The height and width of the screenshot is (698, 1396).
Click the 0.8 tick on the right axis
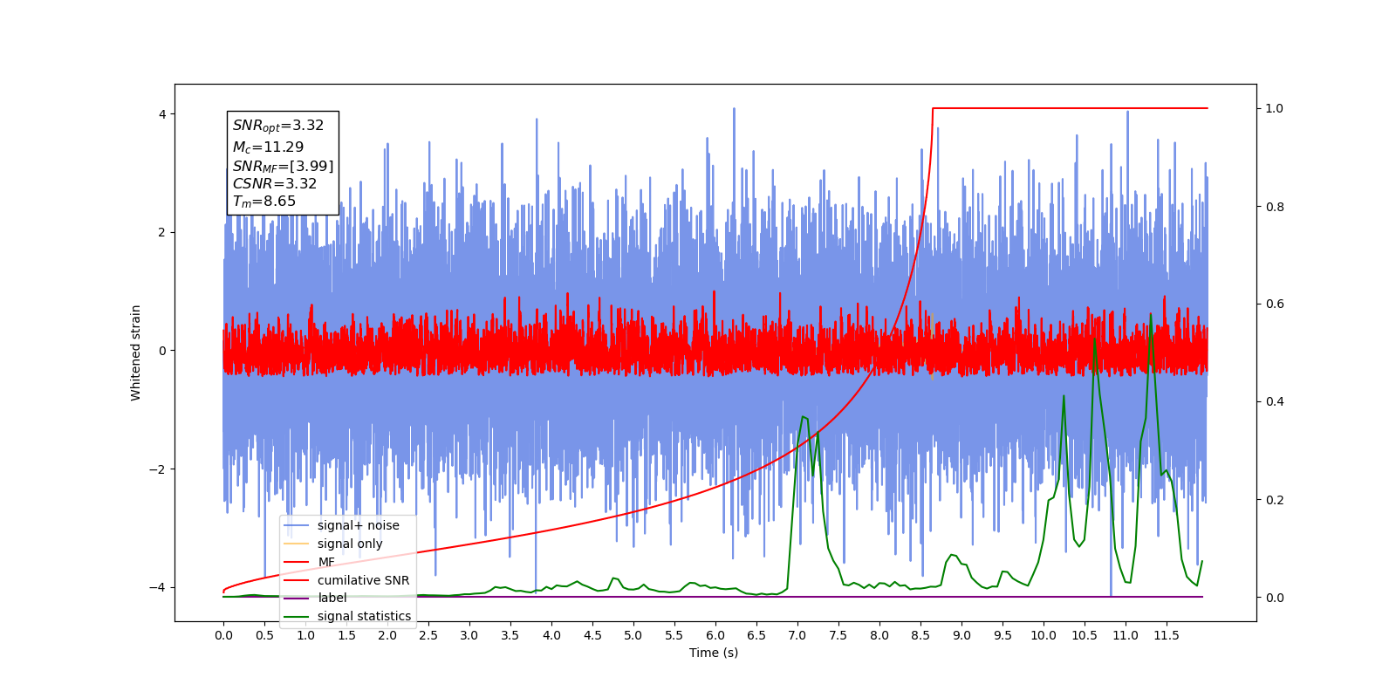pyautogui.click(x=1274, y=207)
